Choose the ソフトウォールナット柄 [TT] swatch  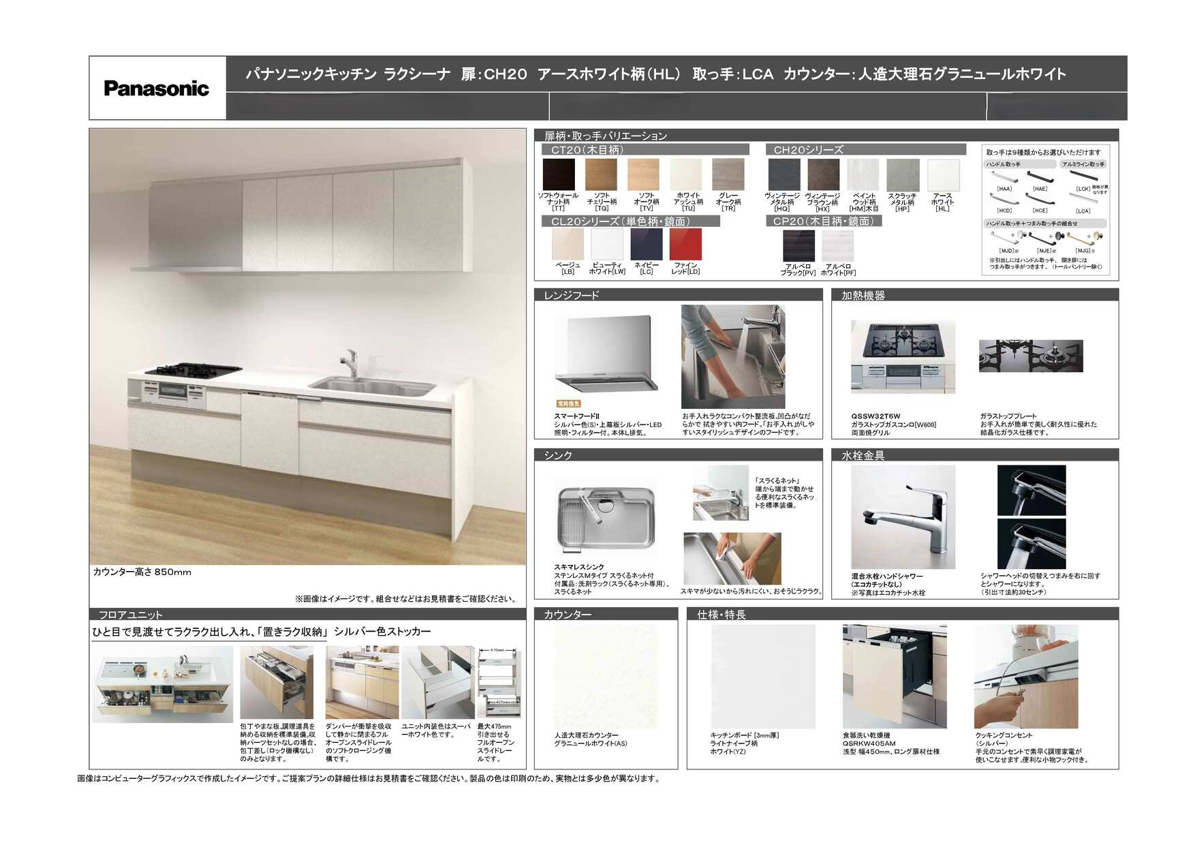(x=559, y=174)
